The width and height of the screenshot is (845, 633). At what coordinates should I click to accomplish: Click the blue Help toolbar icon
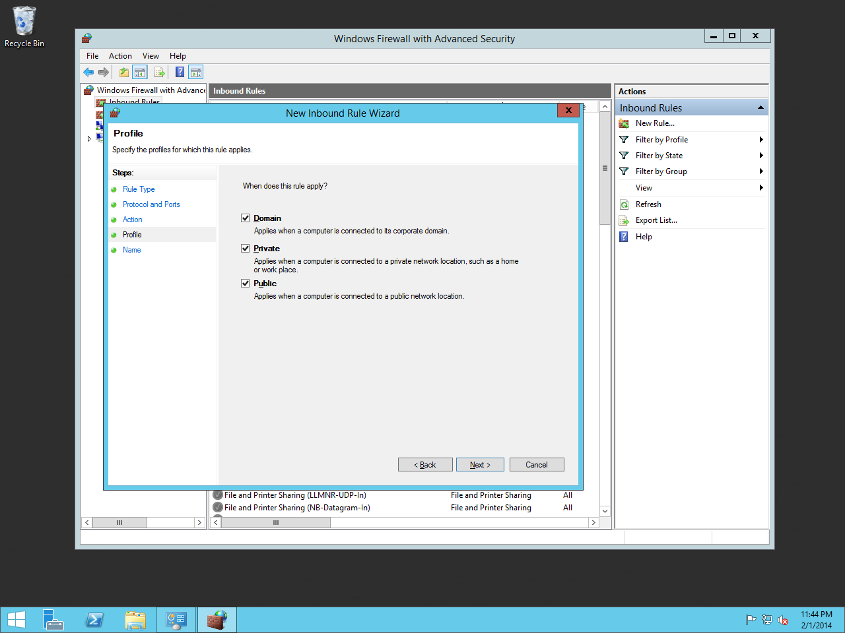(x=180, y=73)
